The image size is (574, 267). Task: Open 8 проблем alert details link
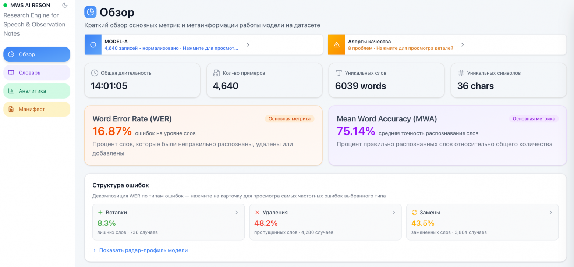point(401,48)
